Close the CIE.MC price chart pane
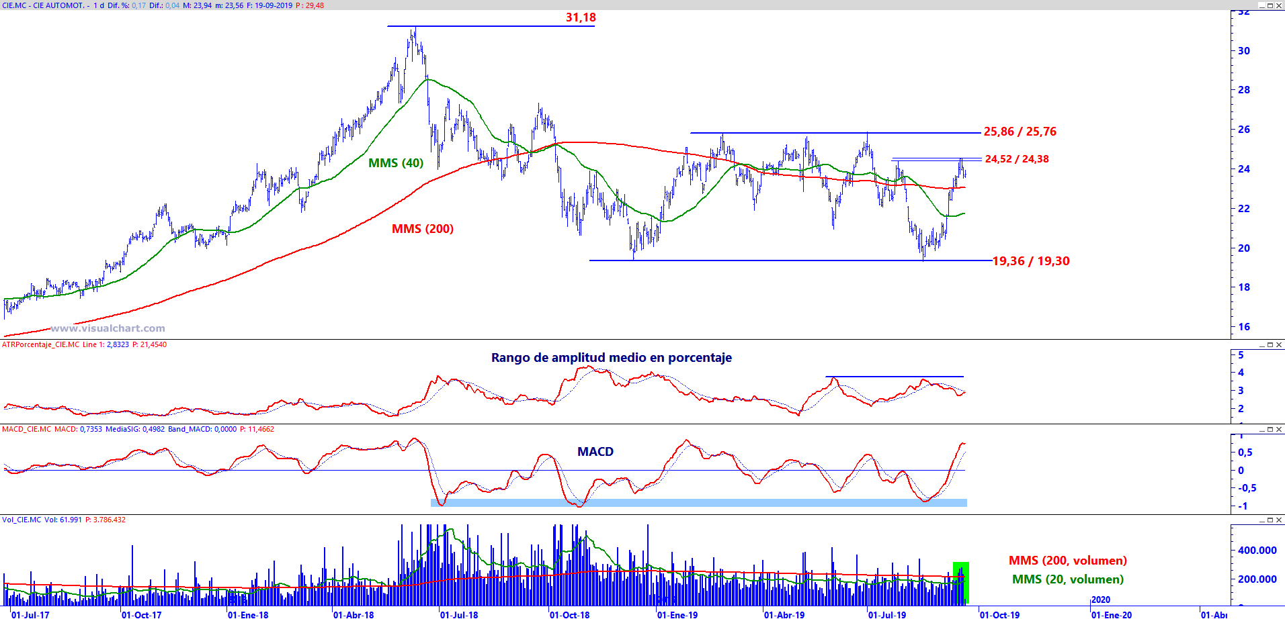1285x619 pixels. [1279, 5]
